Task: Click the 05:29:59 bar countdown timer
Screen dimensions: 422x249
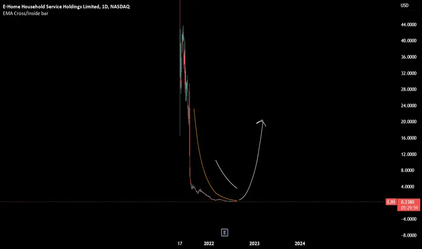Action: [x=409, y=207]
